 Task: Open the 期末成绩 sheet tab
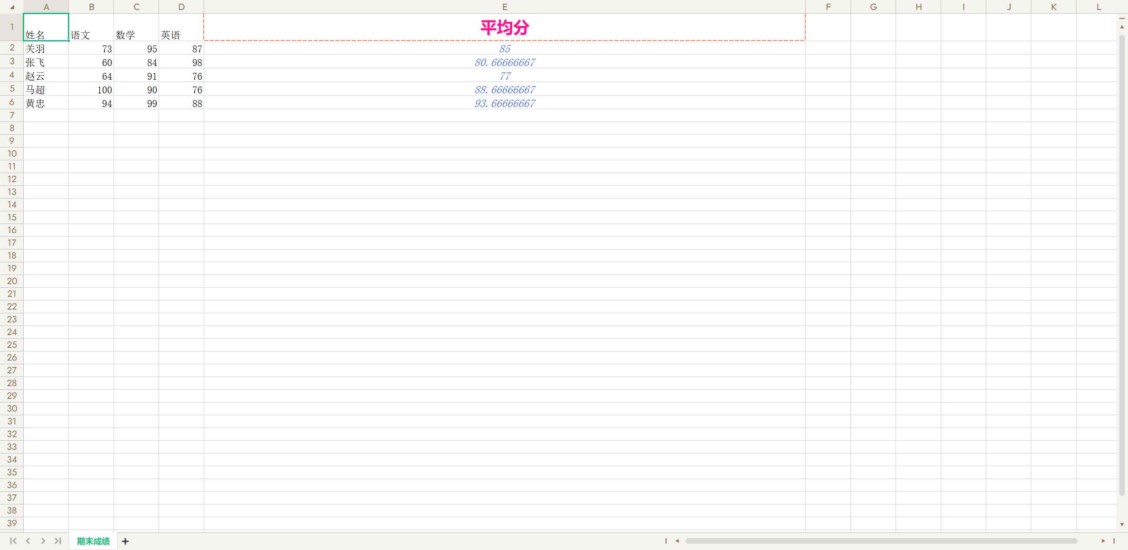click(93, 541)
